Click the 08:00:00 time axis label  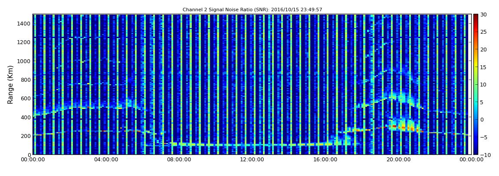click(x=179, y=160)
